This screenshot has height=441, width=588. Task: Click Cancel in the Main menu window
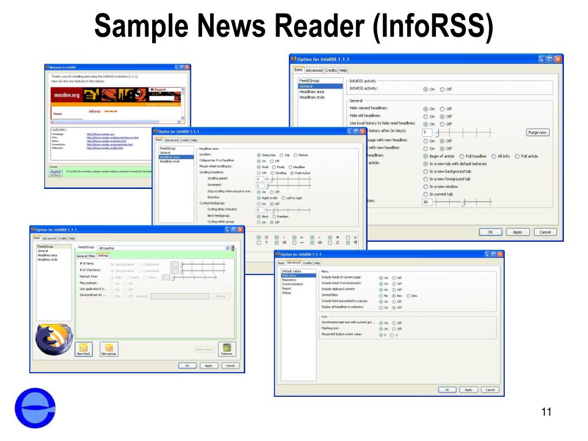point(490,390)
